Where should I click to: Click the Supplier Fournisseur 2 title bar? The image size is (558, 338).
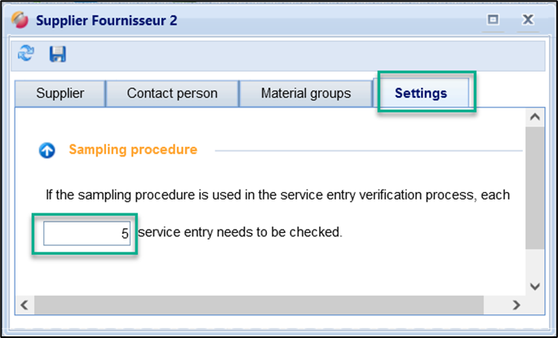[x=245, y=20]
